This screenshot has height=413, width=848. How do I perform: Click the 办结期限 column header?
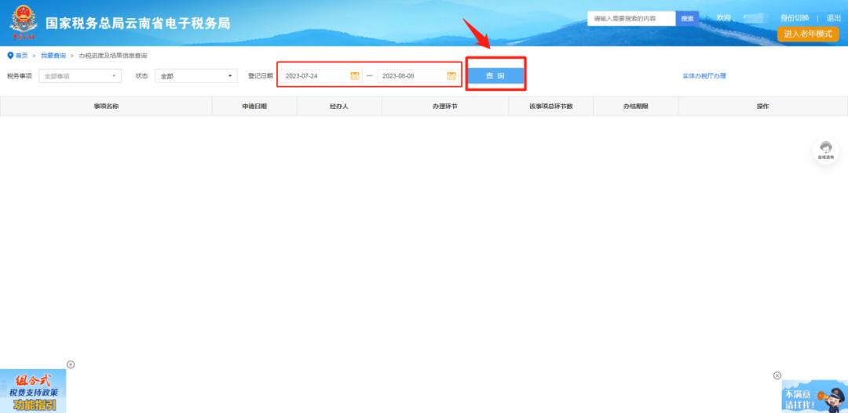click(635, 107)
